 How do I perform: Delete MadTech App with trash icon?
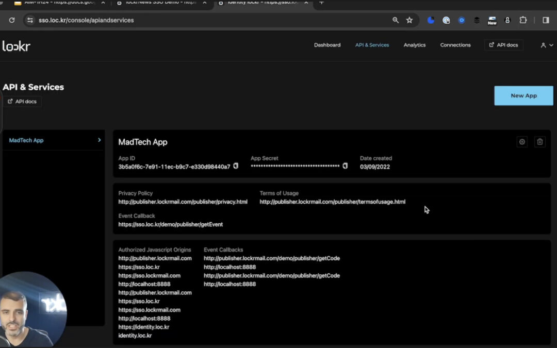pyautogui.click(x=539, y=142)
